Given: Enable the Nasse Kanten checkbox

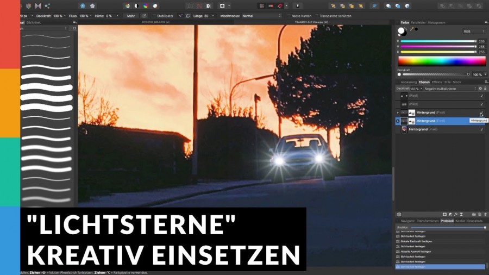Looking at the screenshot, I should pyautogui.click(x=289, y=16).
